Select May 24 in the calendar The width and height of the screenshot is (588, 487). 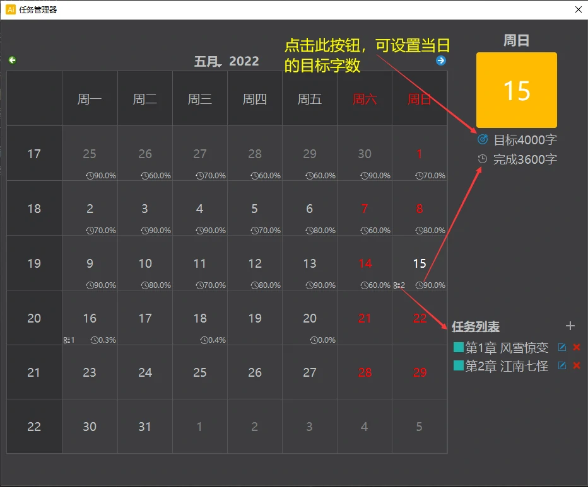pyautogui.click(x=144, y=372)
